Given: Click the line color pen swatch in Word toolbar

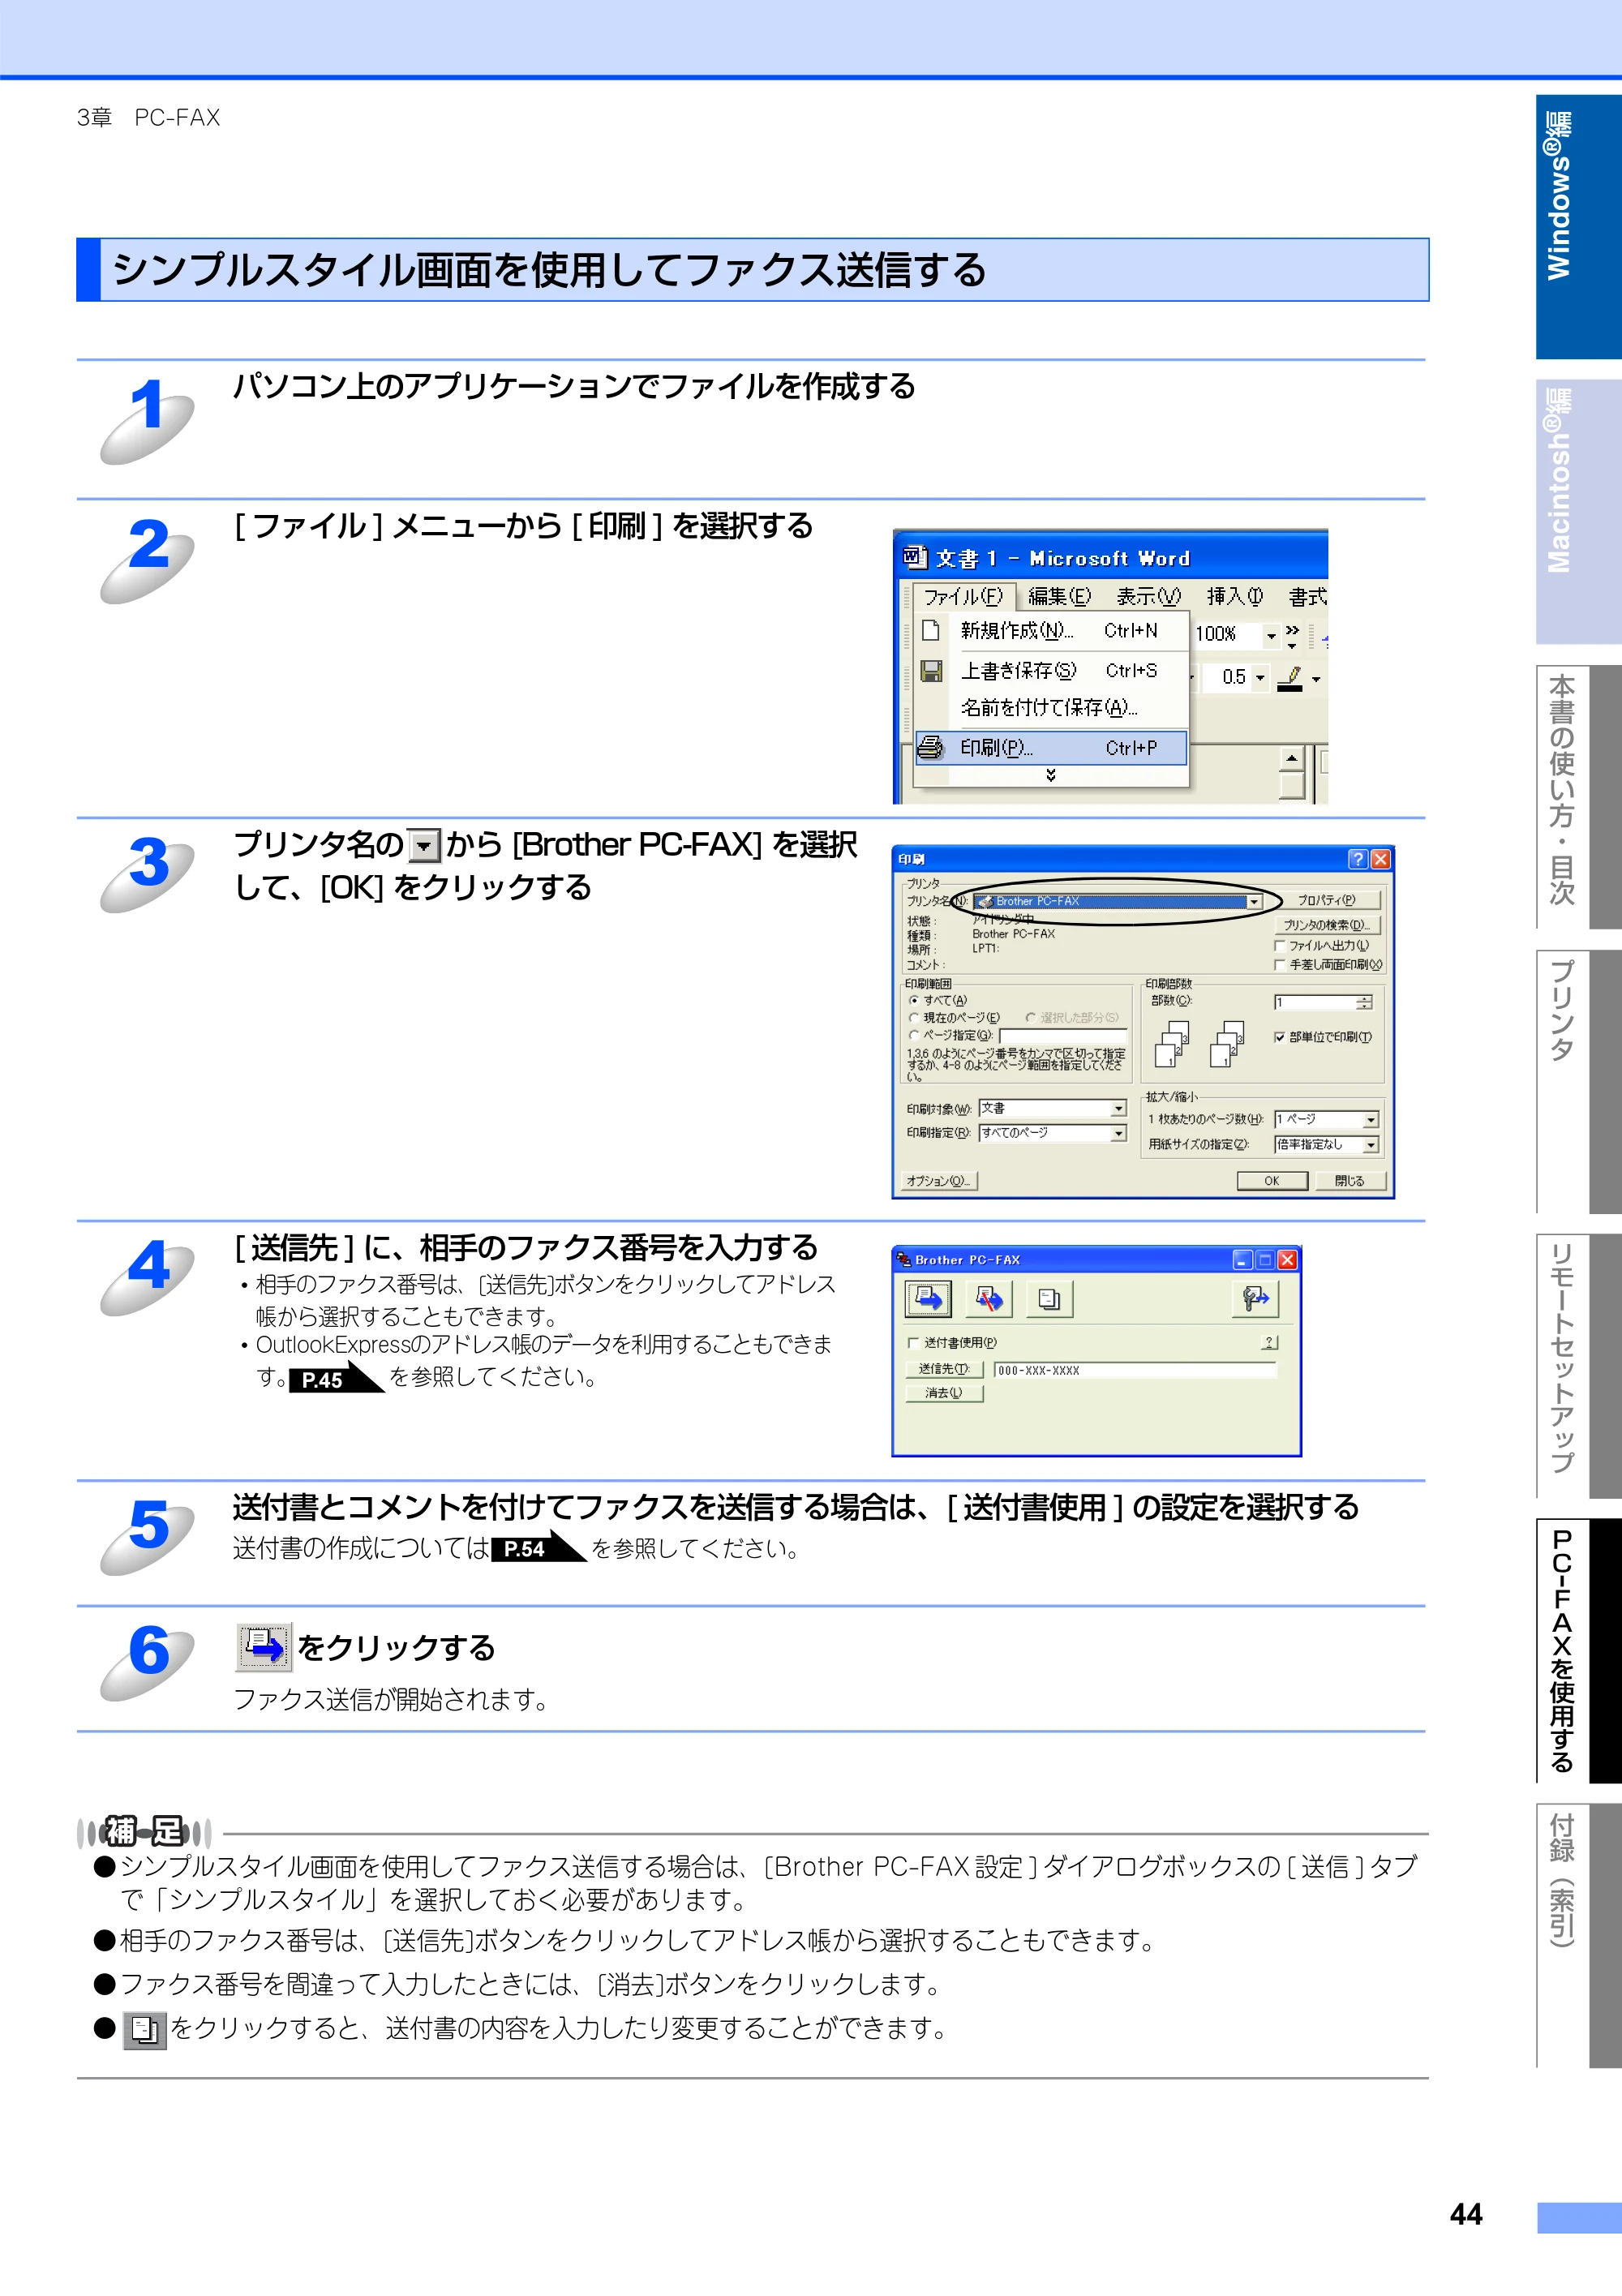Looking at the screenshot, I should tap(1291, 678).
